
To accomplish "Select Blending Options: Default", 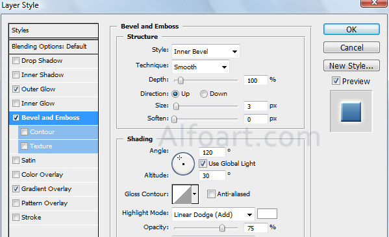I will pos(54,46).
